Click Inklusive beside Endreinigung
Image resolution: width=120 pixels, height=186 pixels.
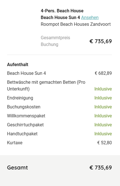point(103,98)
